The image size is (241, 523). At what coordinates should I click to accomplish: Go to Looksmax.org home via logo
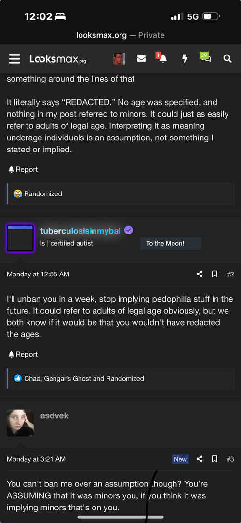point(58,59)
